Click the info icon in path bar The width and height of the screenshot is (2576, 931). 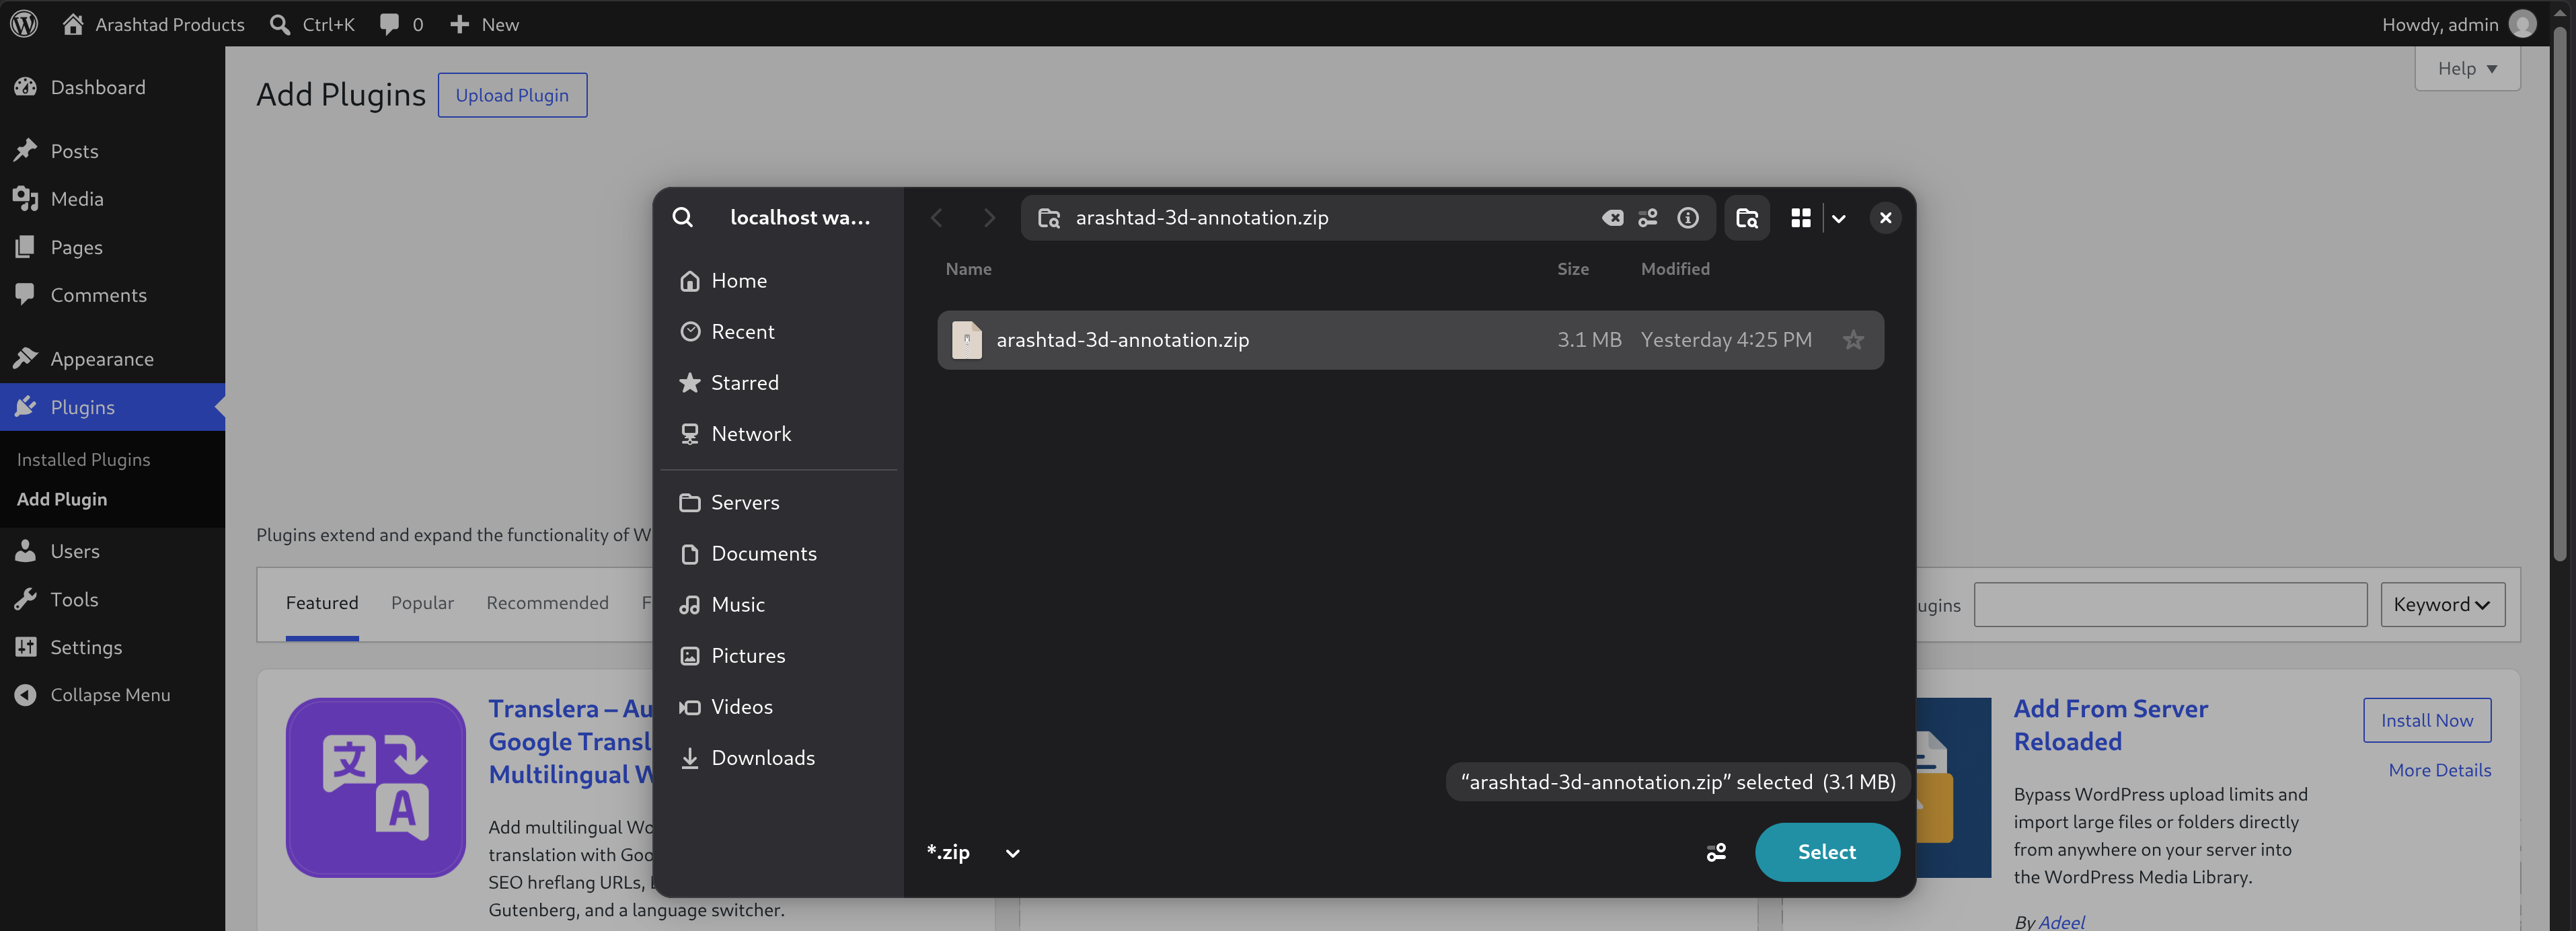tap(1688, 218)
